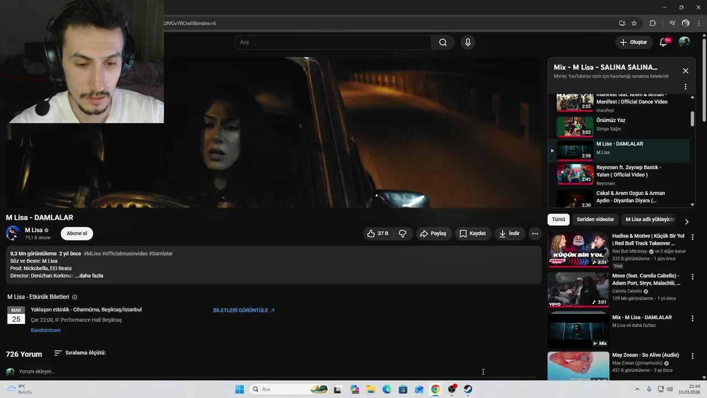Click the M Lisa channel name
This screenshot has width=707, height=398.
[34, 230]
